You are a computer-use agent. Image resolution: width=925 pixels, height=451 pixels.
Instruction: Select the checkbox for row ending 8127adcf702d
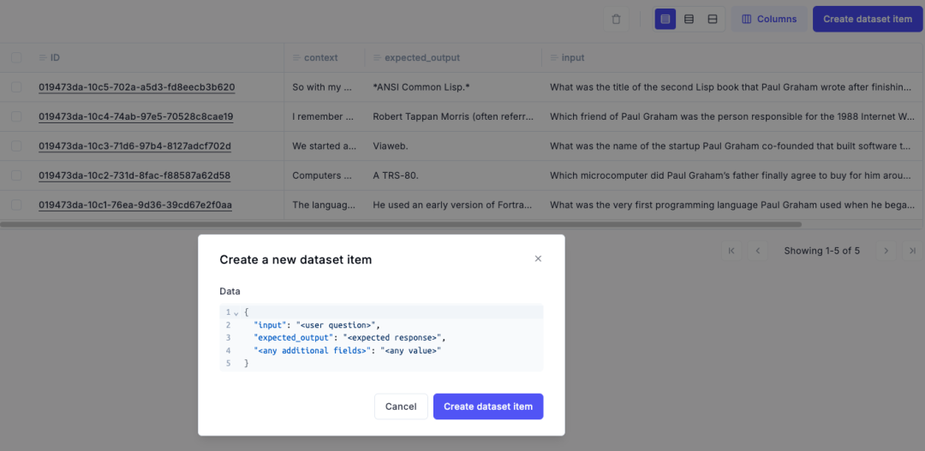pyautogui.click(x=16, y=146)
